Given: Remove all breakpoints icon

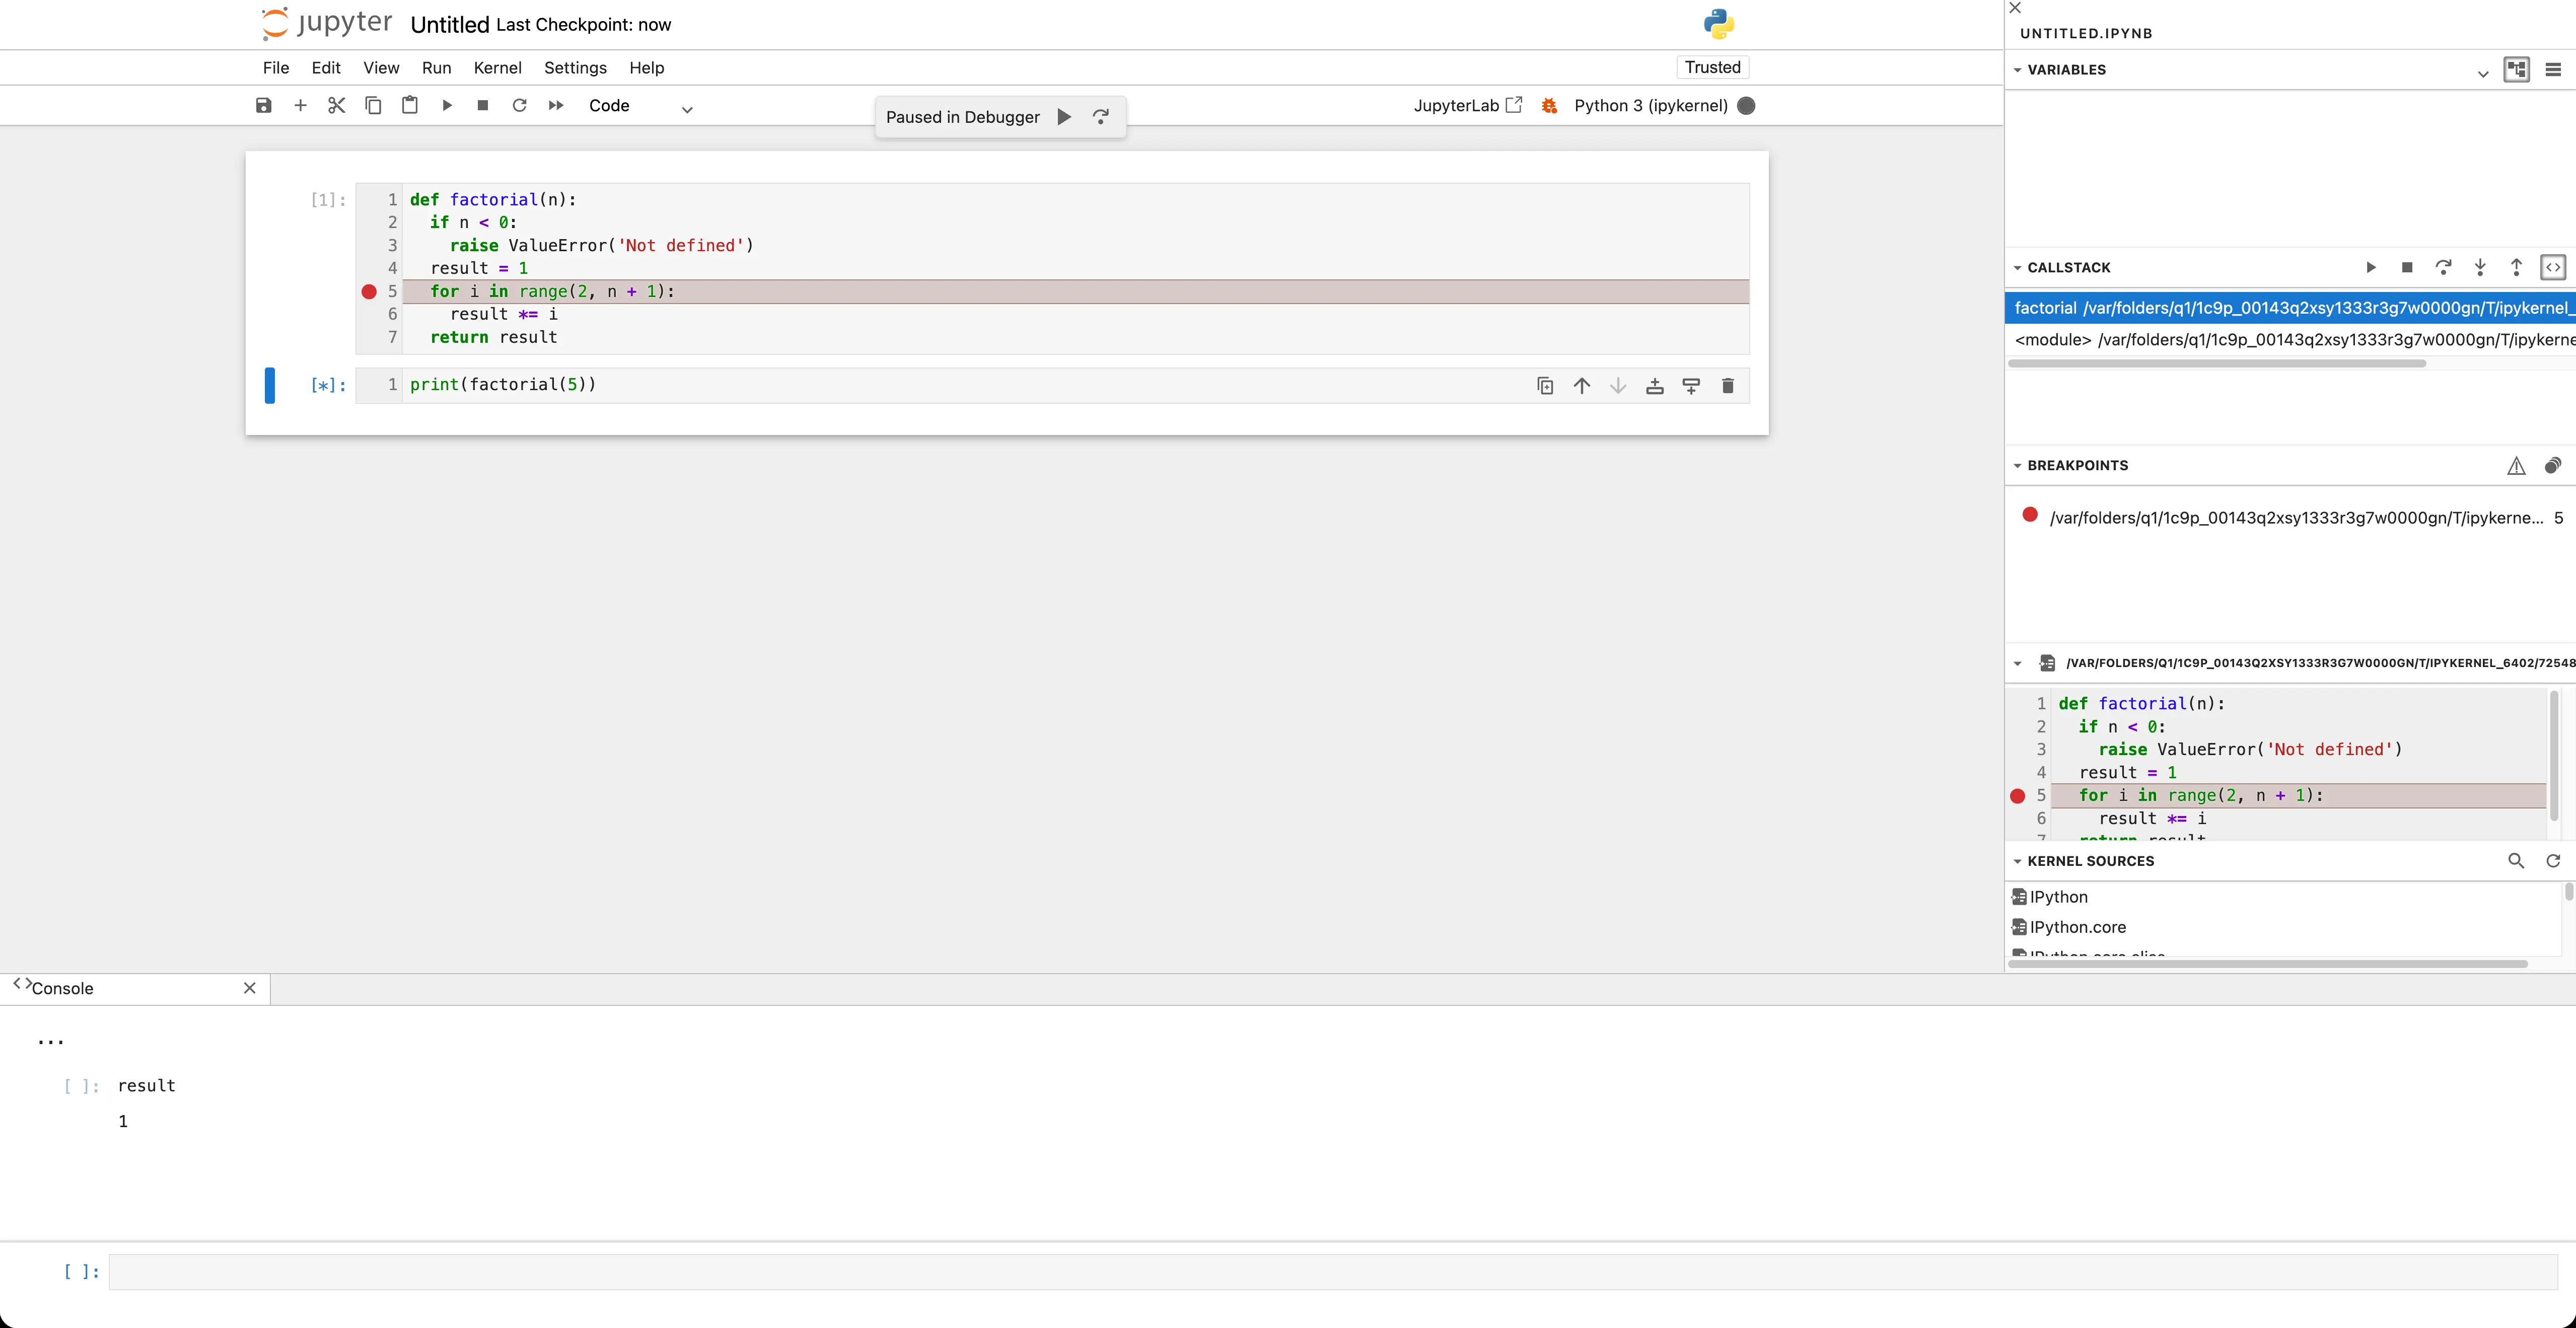Looking at the screenshot, I should [x=2552, y=465].
